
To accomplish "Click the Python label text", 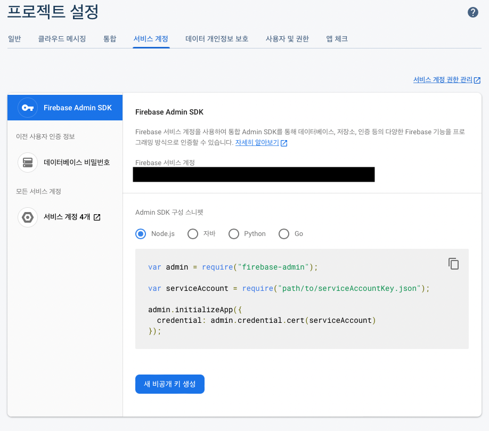I will pyautogui.click(x=255, y=233).
